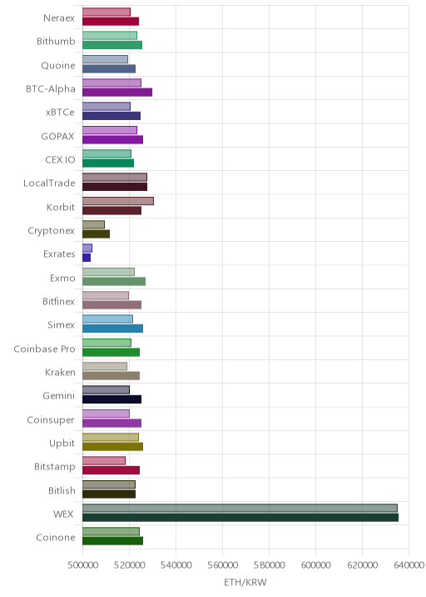Click the dark green WEX bar
426x597 pixels.
240,518
